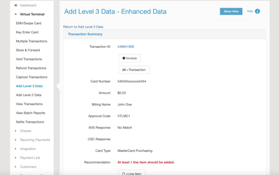Screen dimensions: 279x175
Task: Click the Dashboard home icon
Action: [x=16, y=5]
